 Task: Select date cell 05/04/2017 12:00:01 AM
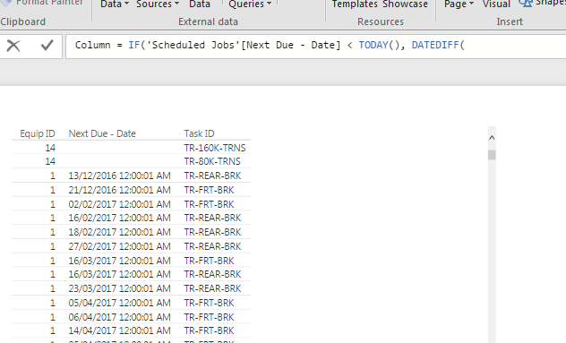[119, 303]
